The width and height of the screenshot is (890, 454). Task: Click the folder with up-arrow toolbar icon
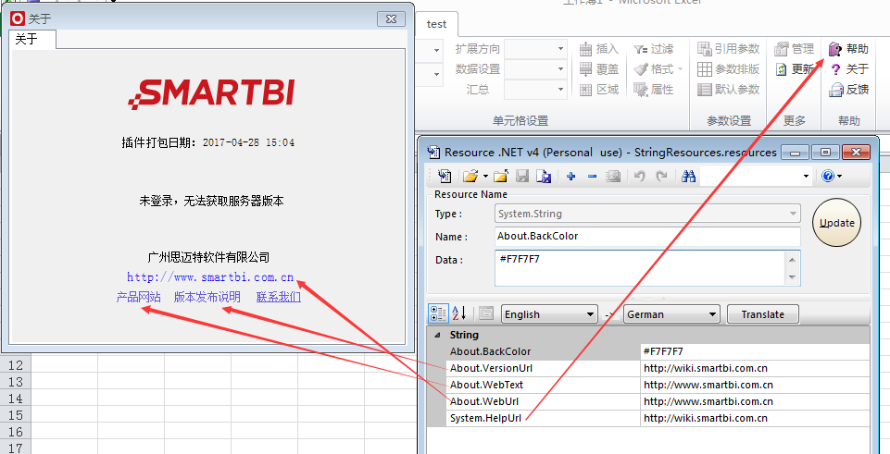coord(500,177)
